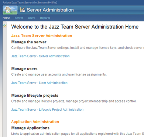Click the small grid icon in the left sidebar

[5, 26]
